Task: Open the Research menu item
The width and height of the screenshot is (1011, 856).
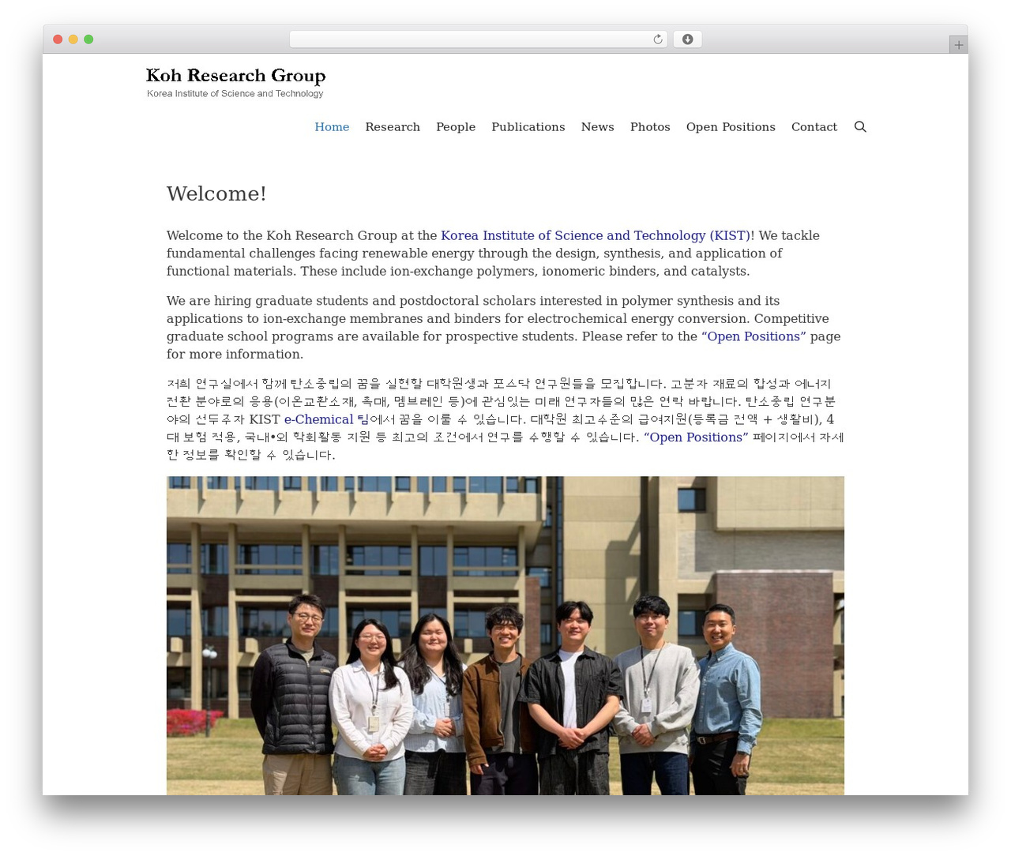Action: tap(393, 127)
